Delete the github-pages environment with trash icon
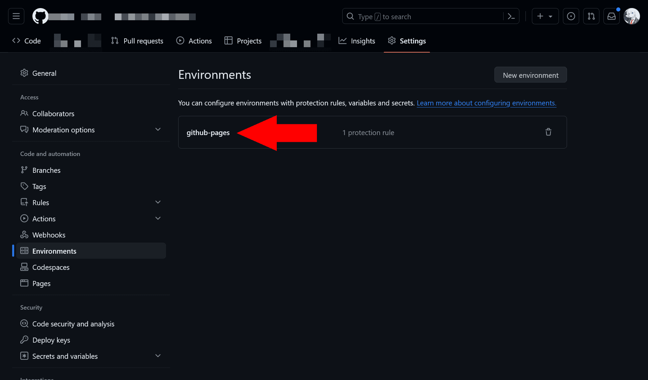 click(548, 132)
